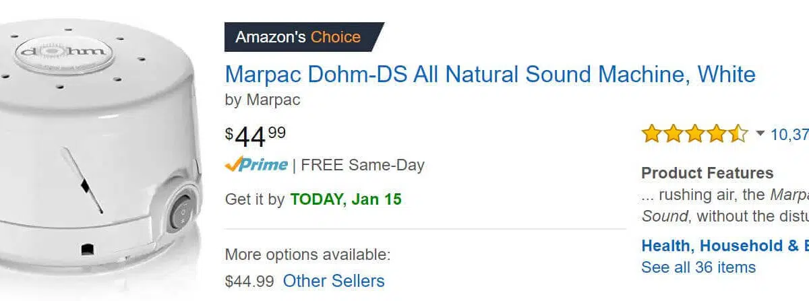Click the rushing air product description snippet
Viewport: 809px width, 301px height.
click(x=725, y=205)
